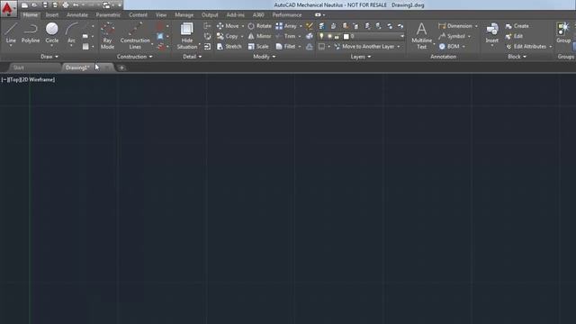Select the Trim tool
The image size is (576, 324).
tap(286, 36)
